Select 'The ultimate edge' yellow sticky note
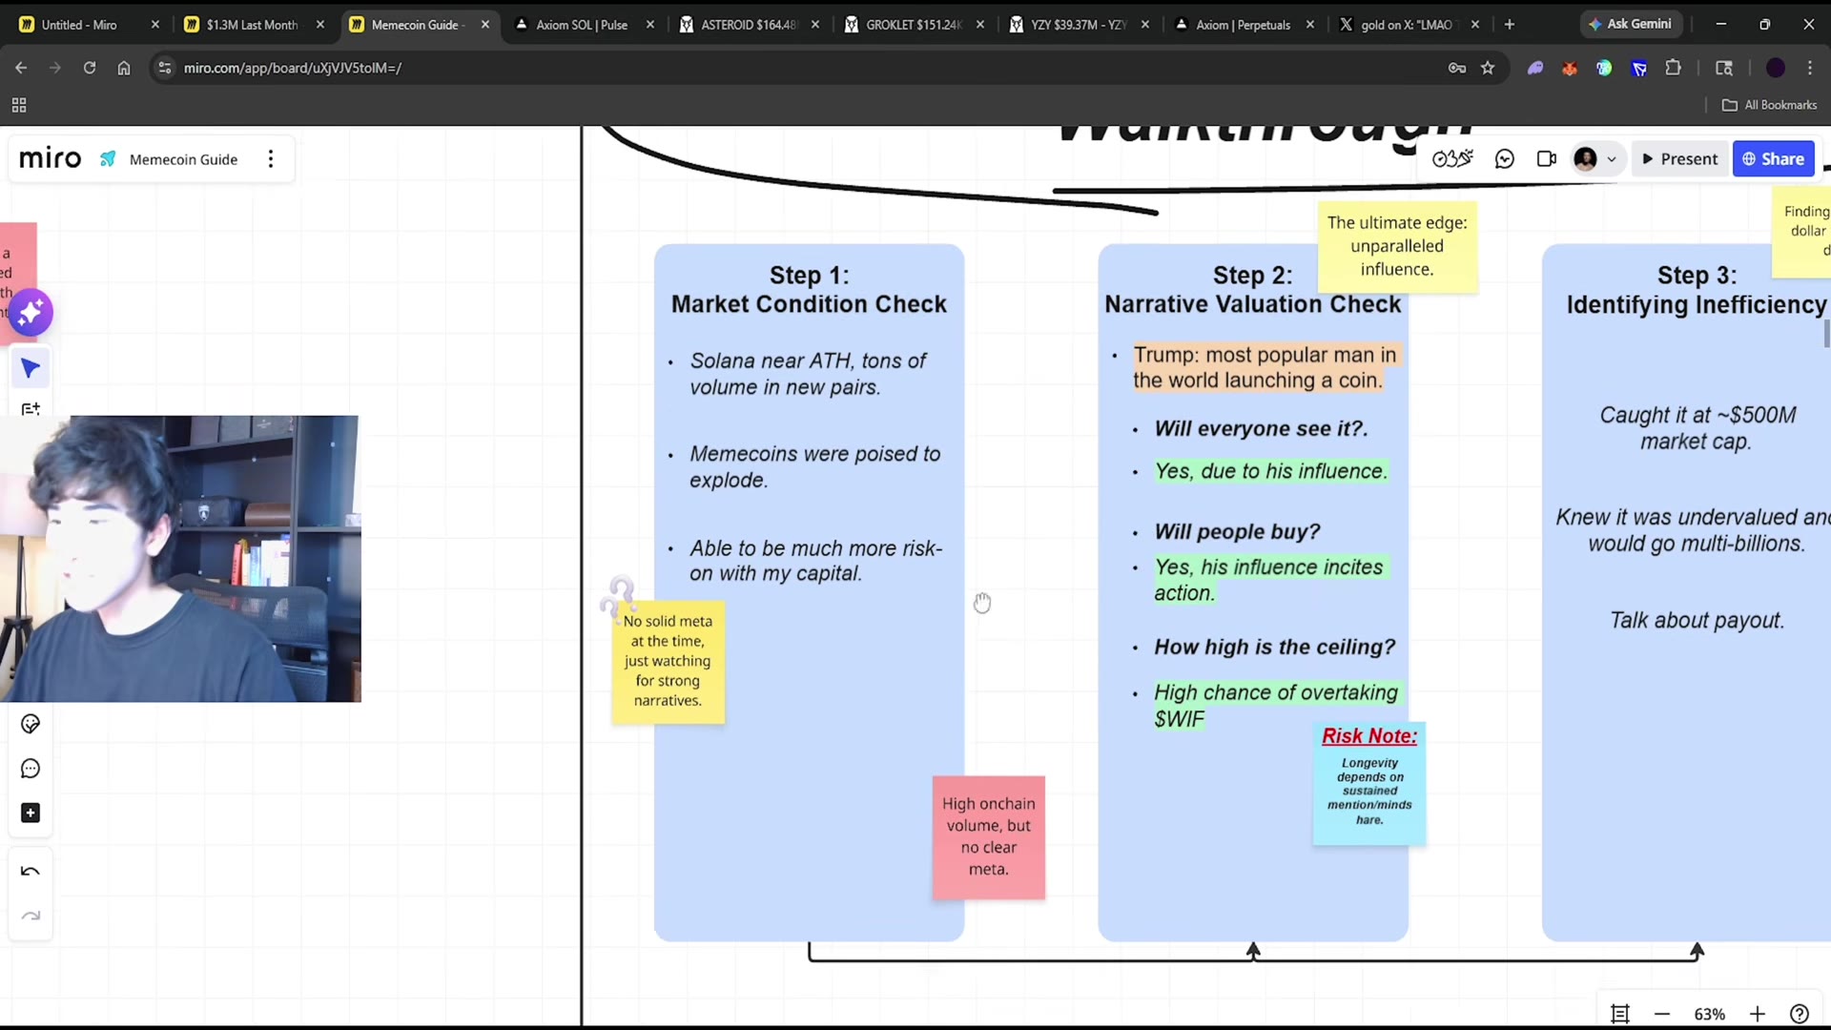Viewport: 1831px width, 1030px height. (x=1397, y=246)
